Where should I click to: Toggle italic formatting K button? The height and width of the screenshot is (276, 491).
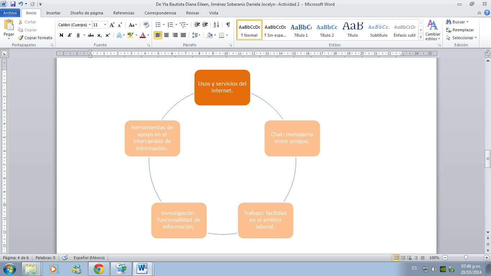pyautogui.click(x=69, y=35)
